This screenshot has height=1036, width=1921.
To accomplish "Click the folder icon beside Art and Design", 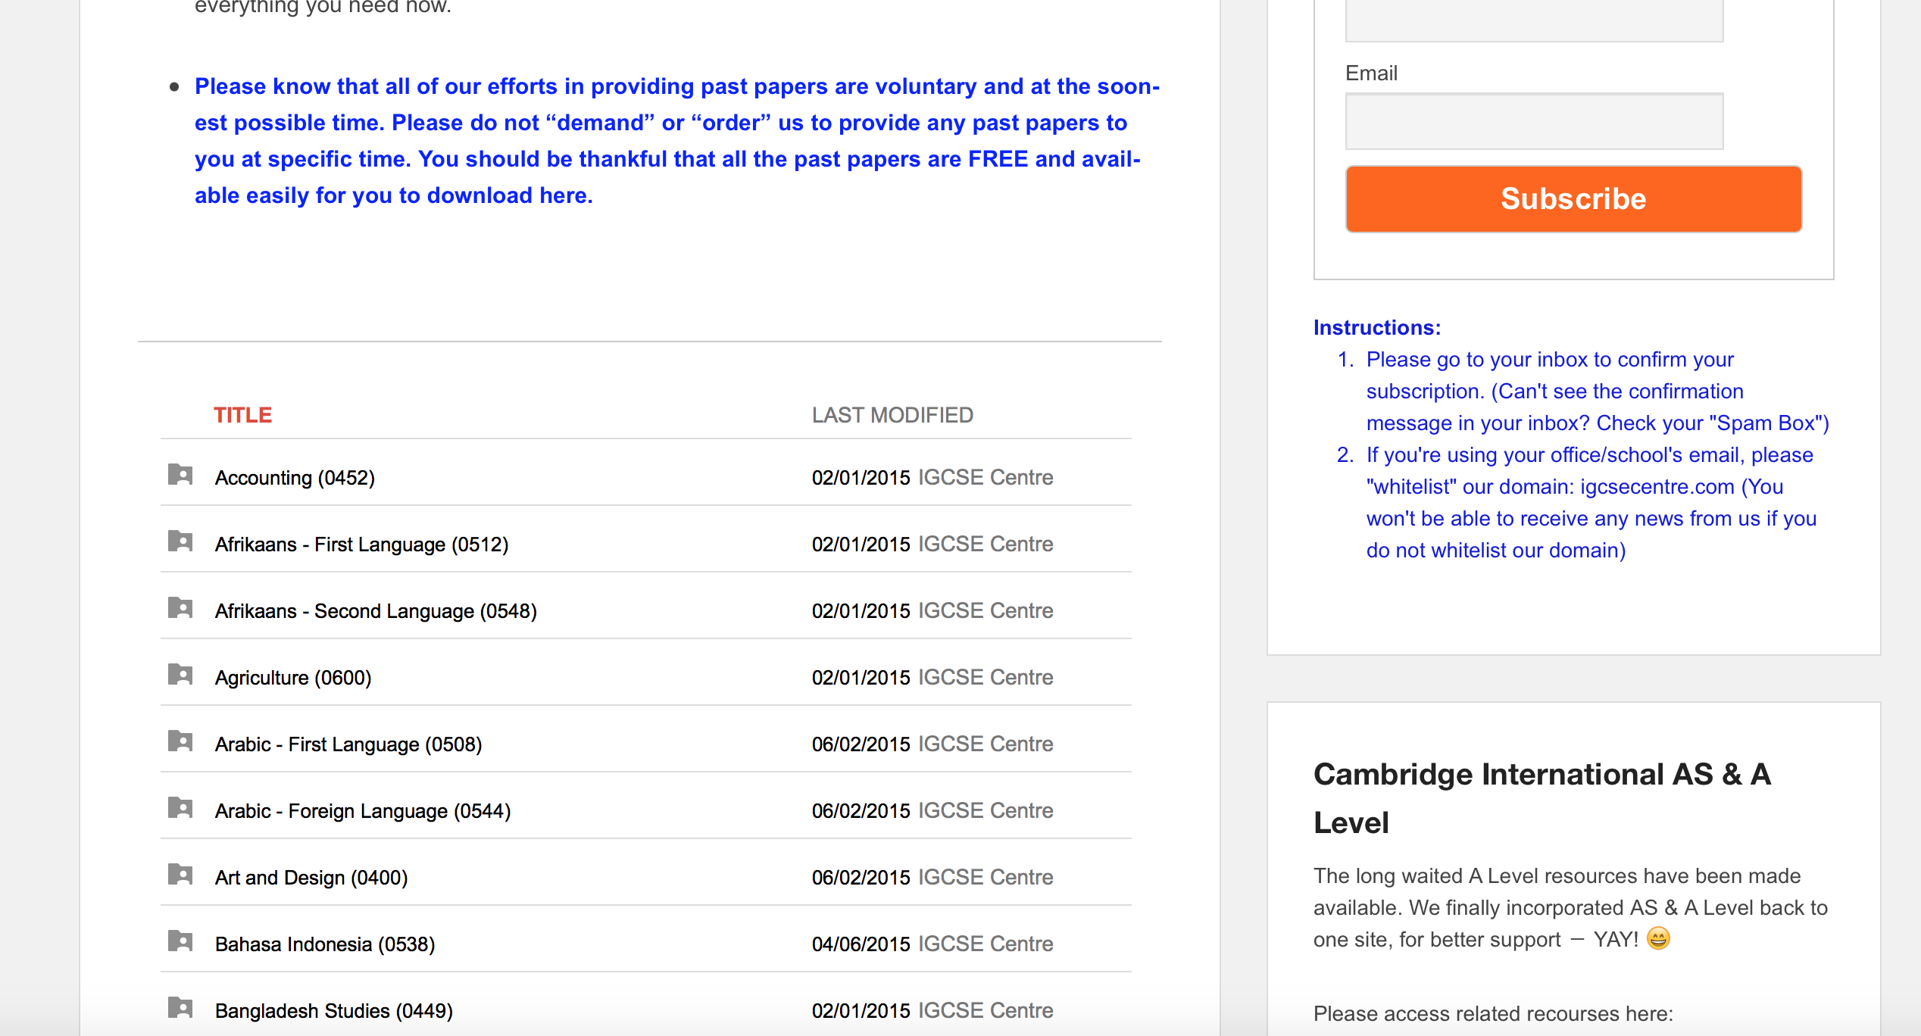I will [x=180, y=875].
